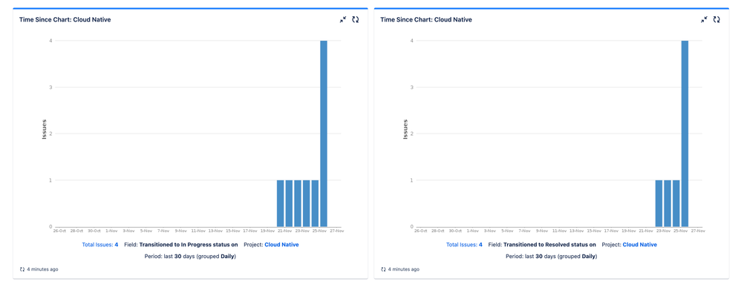Image resolution: width=741 pixels, height=296 pixels.
Task: Click refresh icon beside '4 minutes ago' in In Progress gadget
Action: 22,269
